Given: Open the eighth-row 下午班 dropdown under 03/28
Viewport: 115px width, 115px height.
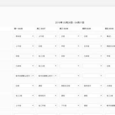Looking at the screenshot, I should click(70, 105).
